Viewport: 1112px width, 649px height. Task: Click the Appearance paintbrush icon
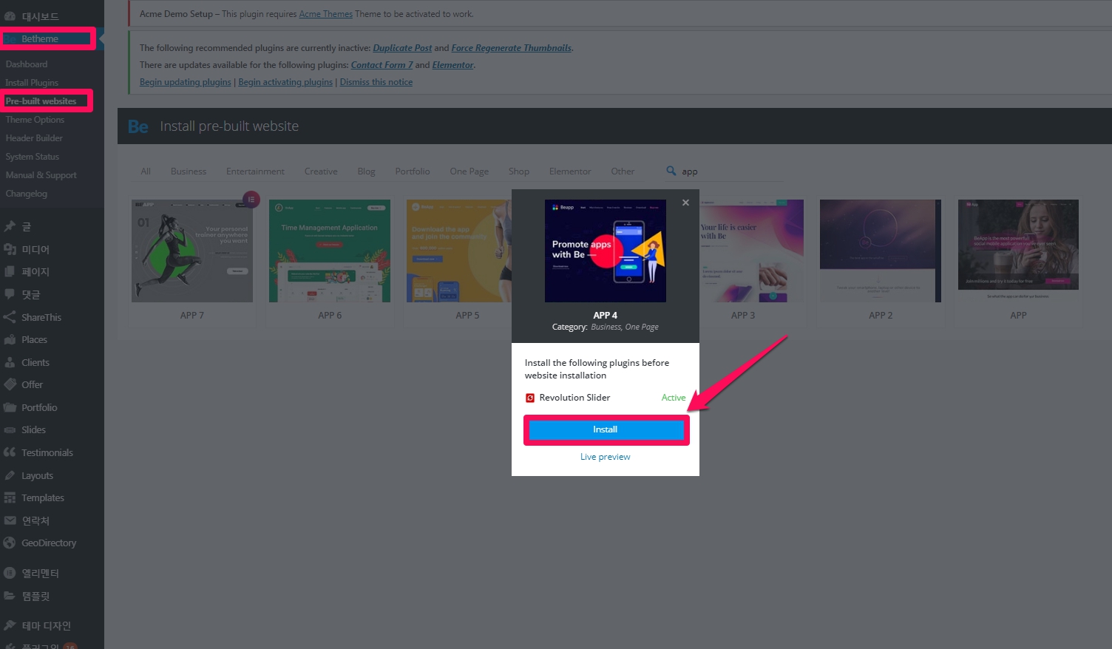click(x=10, y=625)
